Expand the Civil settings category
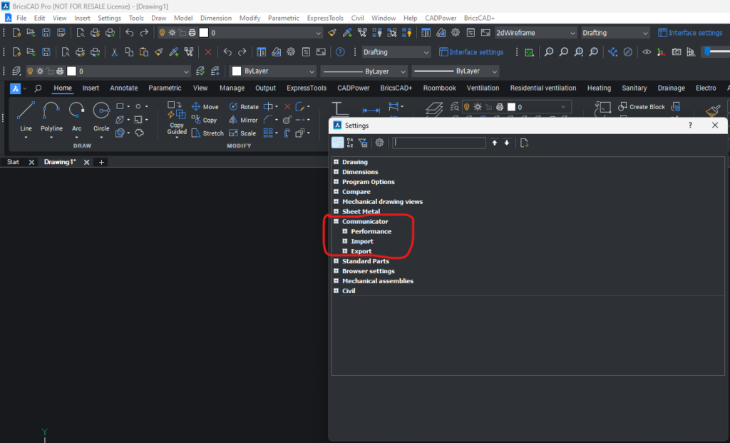This screenshot has height=443, width=730. coord(336,290)
